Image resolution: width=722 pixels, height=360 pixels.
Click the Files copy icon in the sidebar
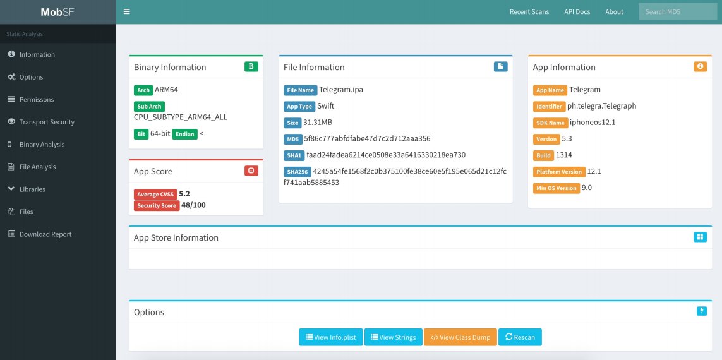point(11,212)
